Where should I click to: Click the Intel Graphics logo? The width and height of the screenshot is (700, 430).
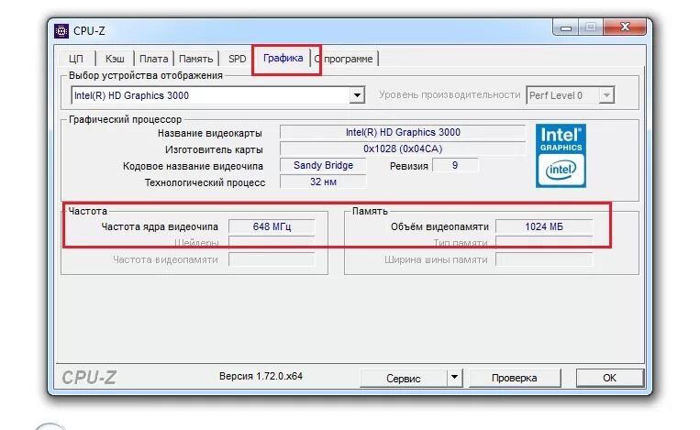tap(561, 156)
